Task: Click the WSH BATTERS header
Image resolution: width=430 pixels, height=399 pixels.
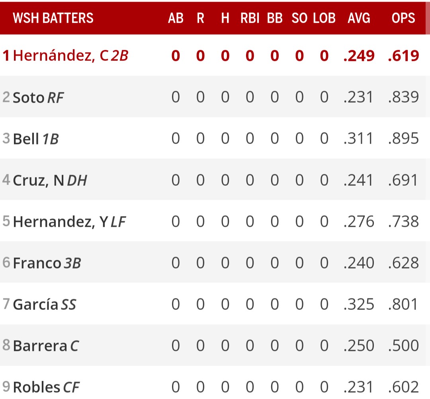Action: coord(53,18)
